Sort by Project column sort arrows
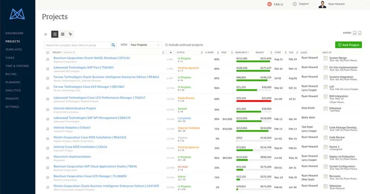Image resolution: width=370 pixels, height=194 pixels. coord(163,52)
